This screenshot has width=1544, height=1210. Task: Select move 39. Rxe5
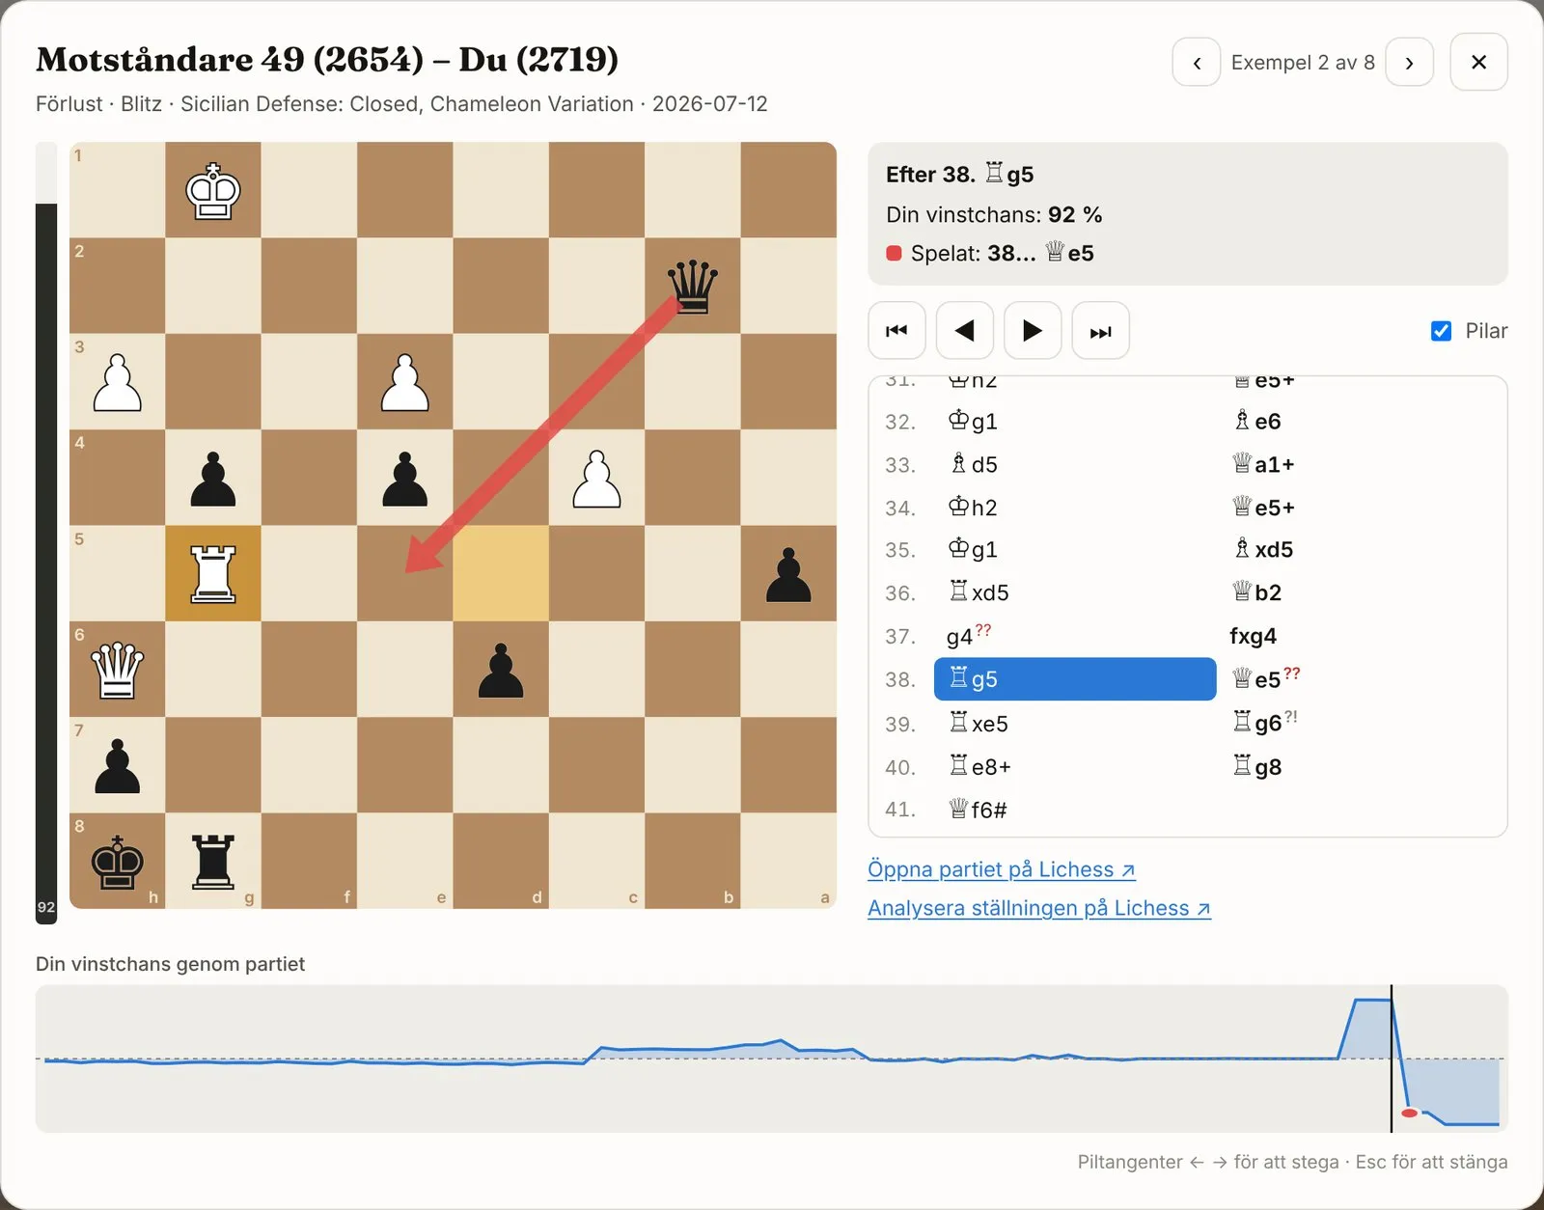click(979, 724)
